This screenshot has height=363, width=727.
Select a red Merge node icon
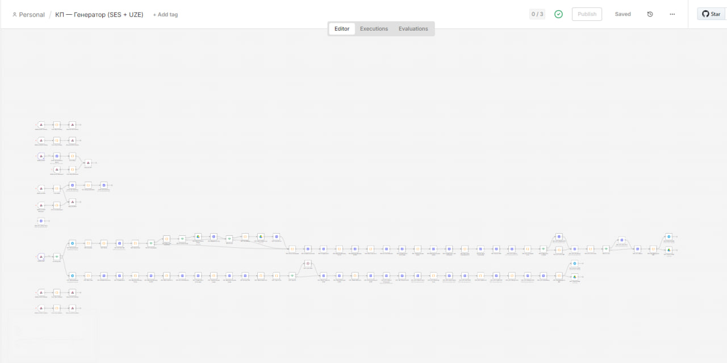[x=308, y=263]
